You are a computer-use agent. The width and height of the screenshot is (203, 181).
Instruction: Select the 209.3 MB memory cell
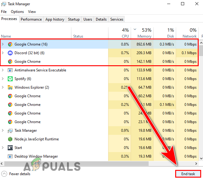click(142, 53)
